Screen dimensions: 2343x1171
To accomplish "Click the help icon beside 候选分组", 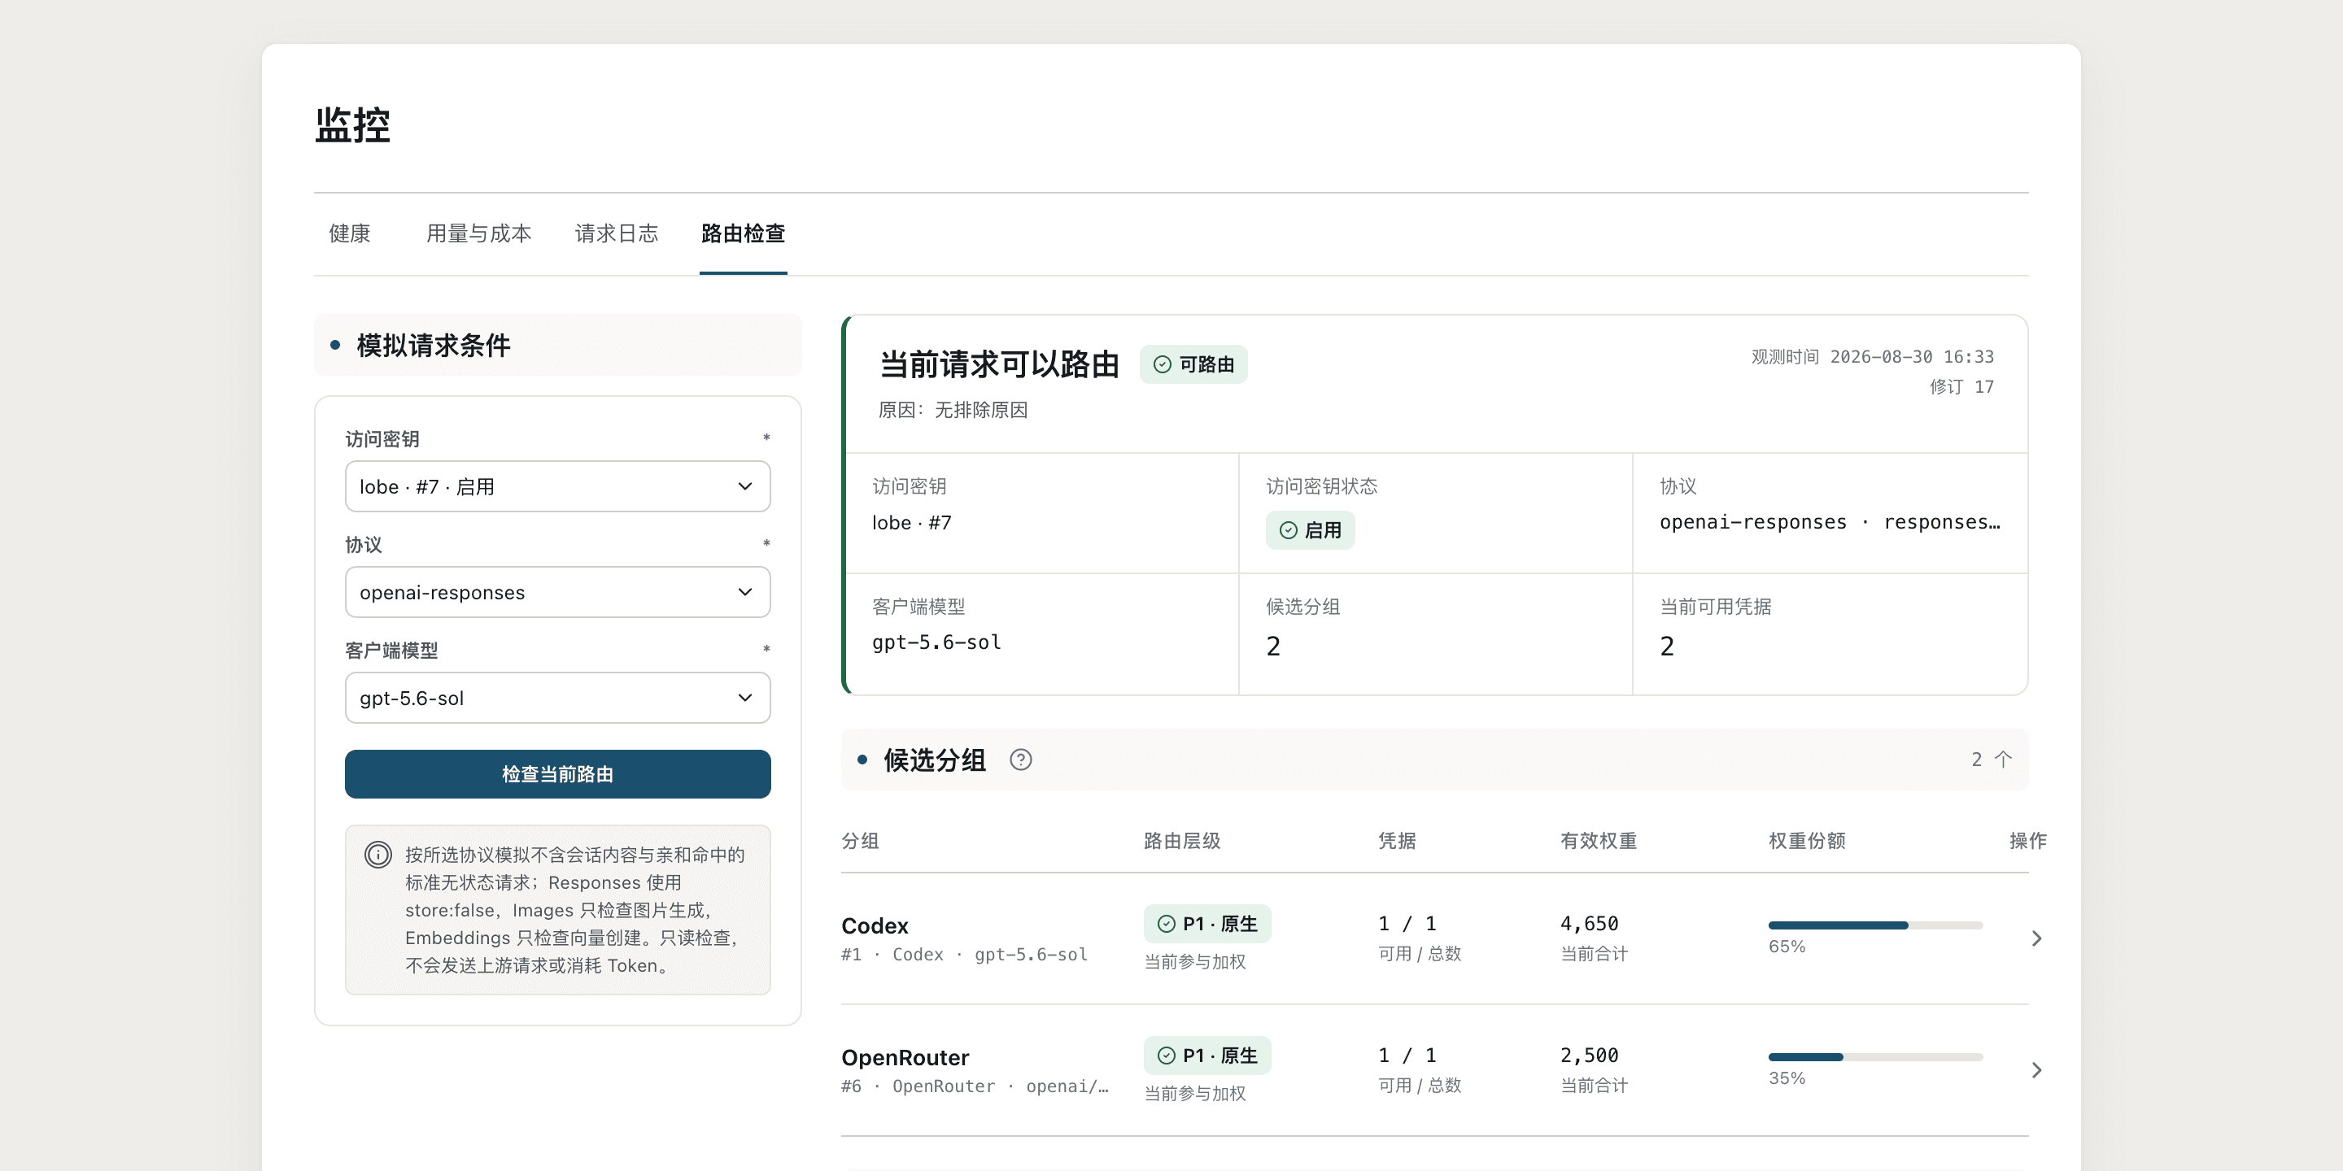I will [x=1020, y=760].
